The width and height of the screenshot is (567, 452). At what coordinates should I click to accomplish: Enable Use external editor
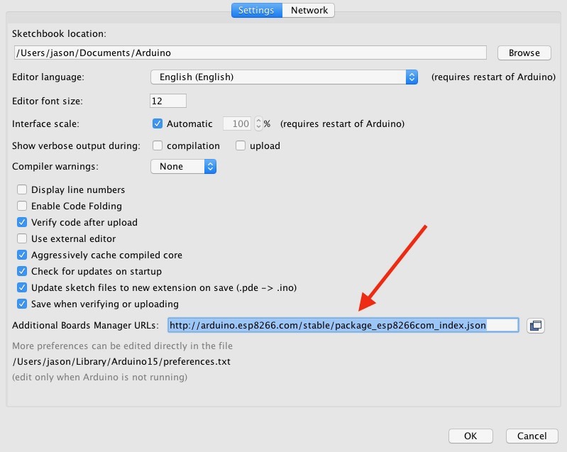click(x=22, y=238)
